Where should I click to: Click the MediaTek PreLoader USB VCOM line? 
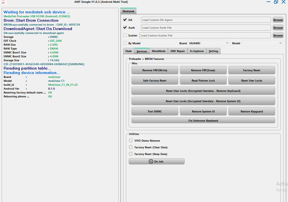click(x=37, y=16)
